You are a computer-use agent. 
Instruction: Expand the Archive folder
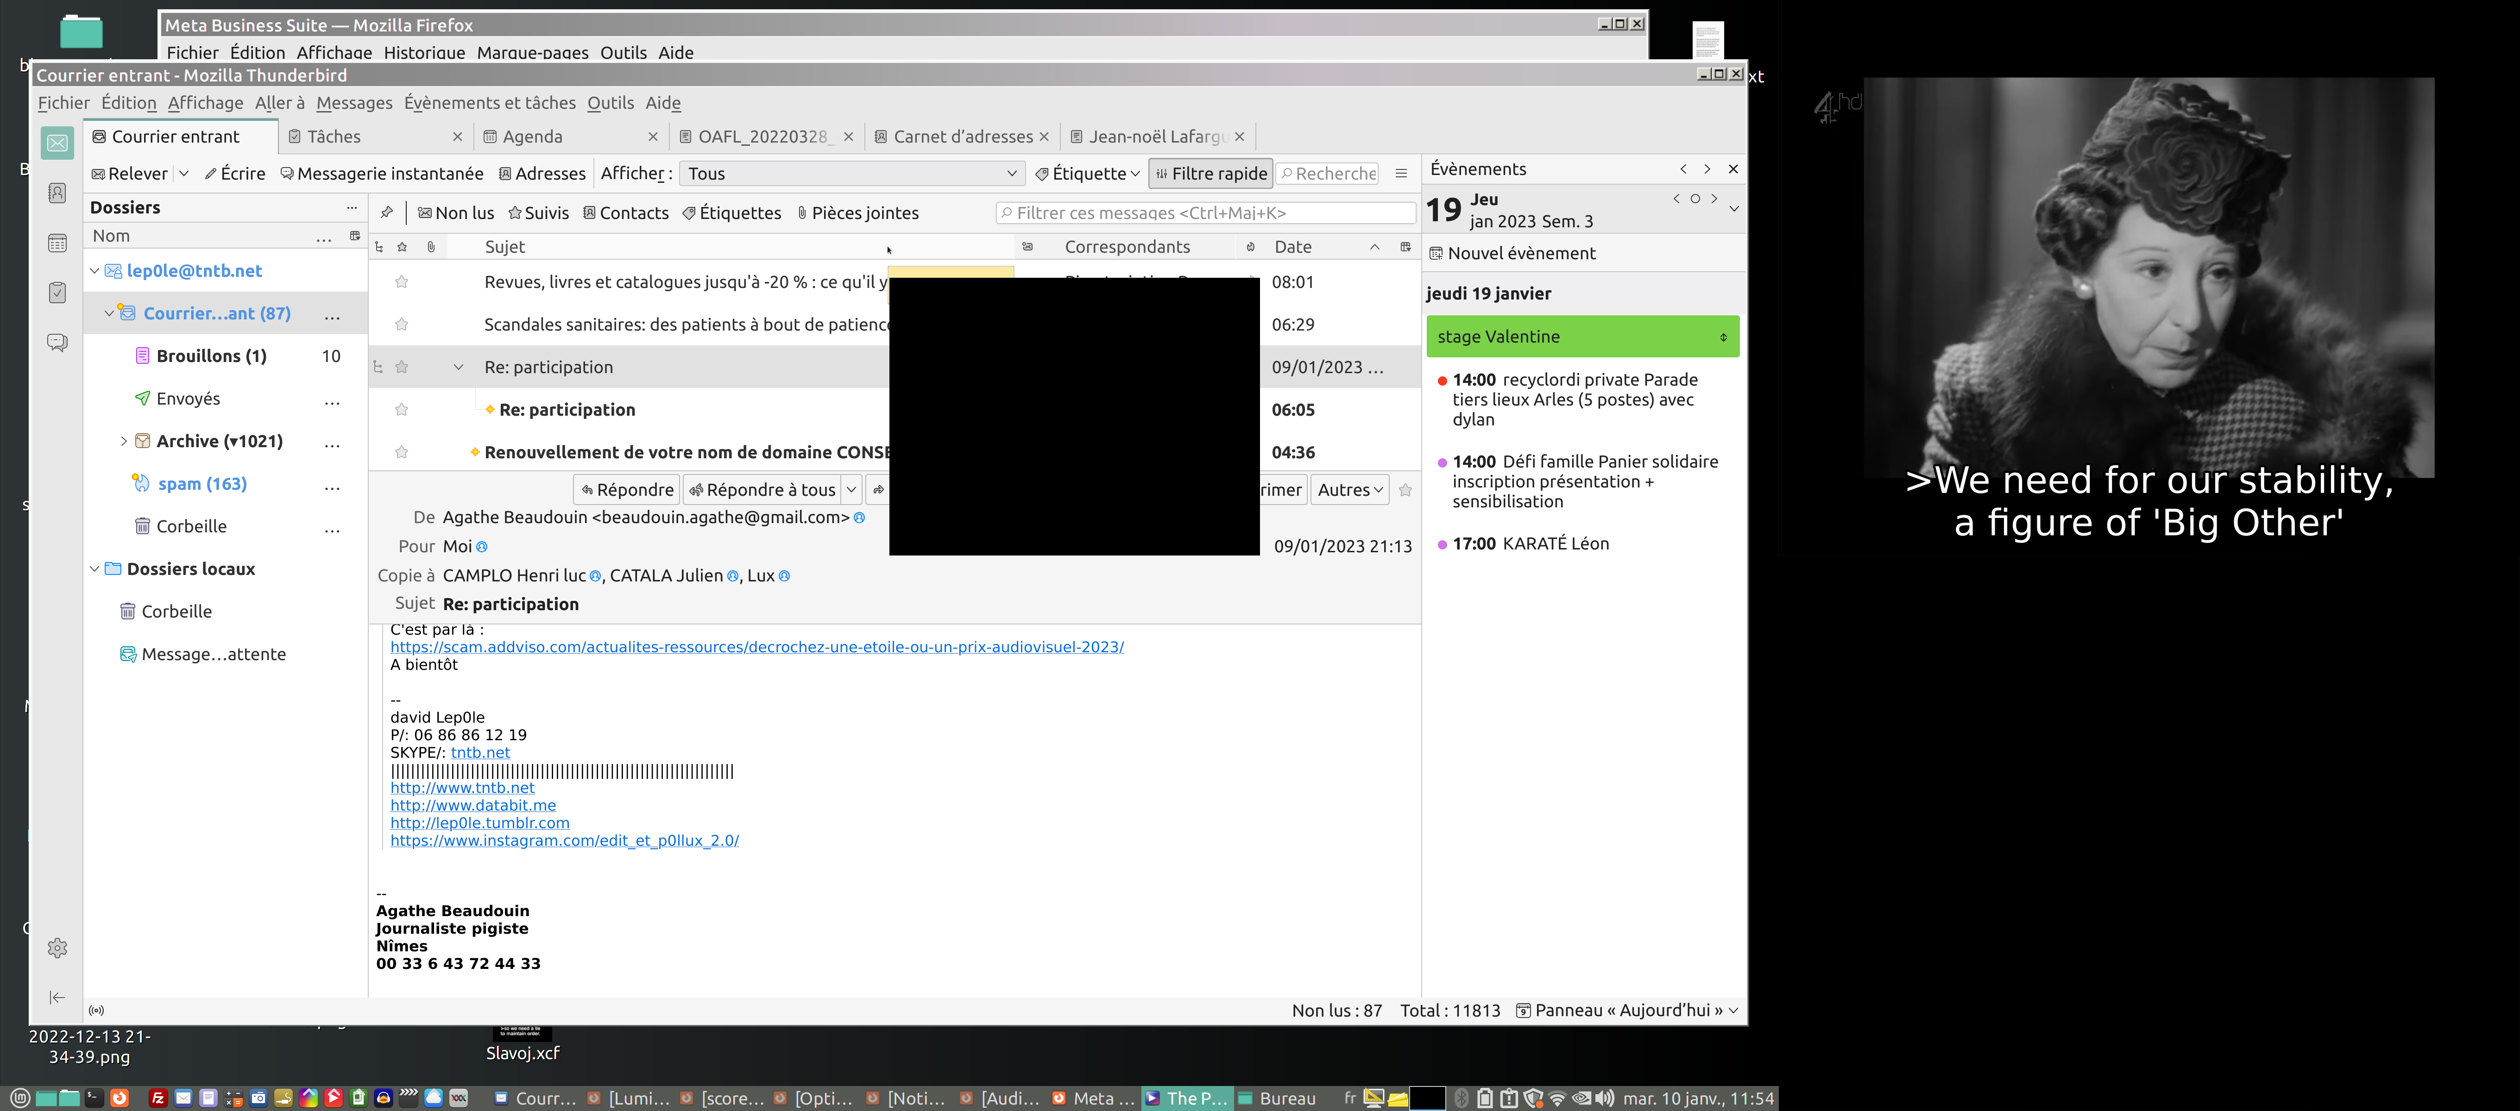click(123, 441)
